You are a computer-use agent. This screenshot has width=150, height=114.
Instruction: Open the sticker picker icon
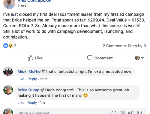click(139, 113)
